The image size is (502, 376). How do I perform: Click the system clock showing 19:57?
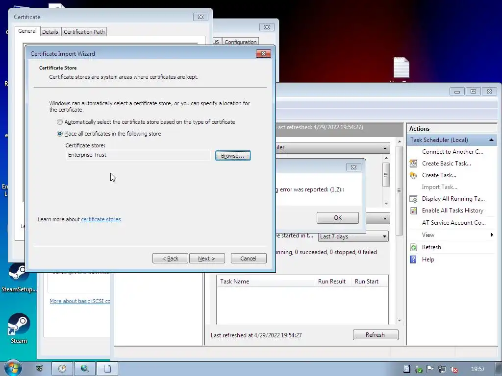[x=477, y=369]
